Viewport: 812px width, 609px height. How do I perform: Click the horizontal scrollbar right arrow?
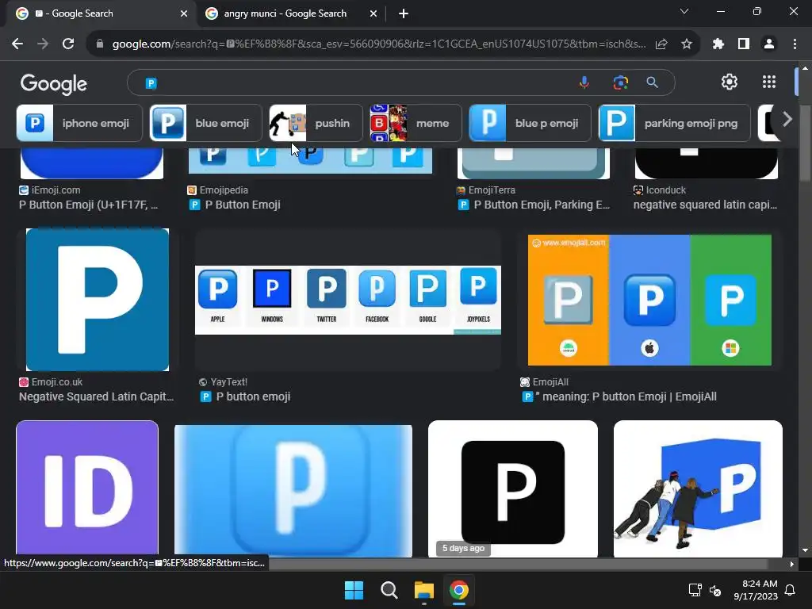(x=791, y=564)
